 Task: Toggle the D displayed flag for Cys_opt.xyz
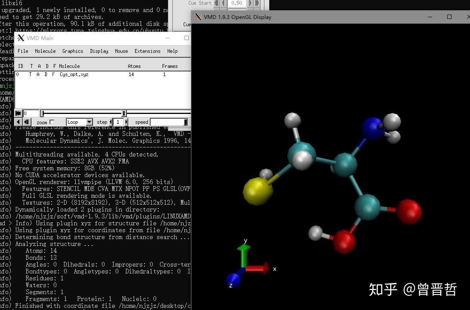click(47, 74)
